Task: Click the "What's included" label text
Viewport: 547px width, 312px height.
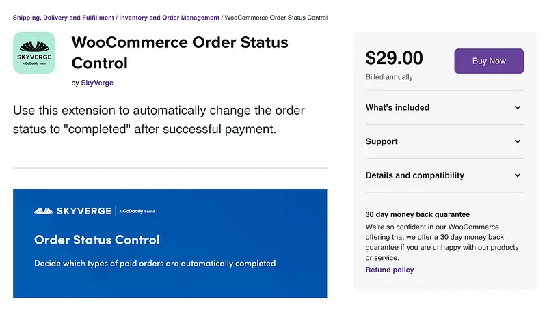Action: (397, 107)
